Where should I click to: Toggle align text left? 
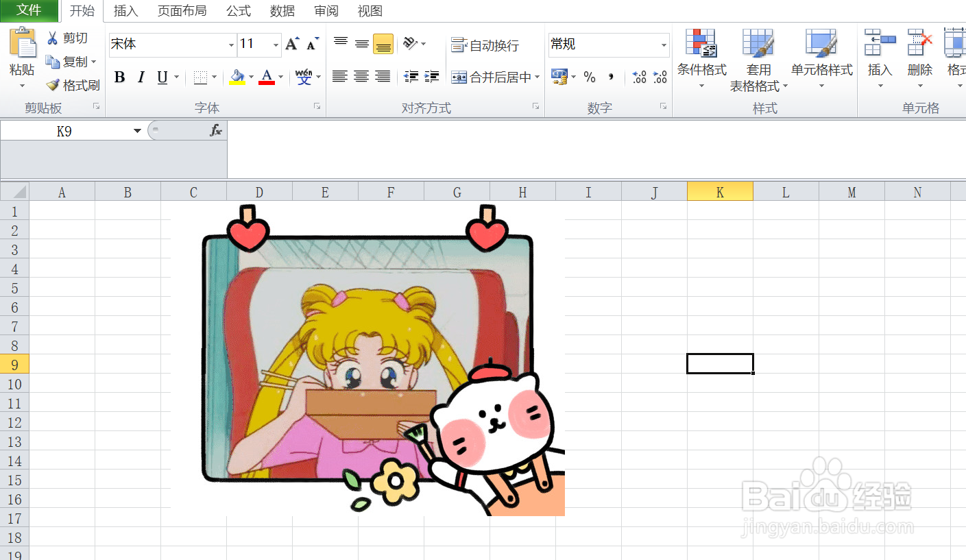(339, 77)
